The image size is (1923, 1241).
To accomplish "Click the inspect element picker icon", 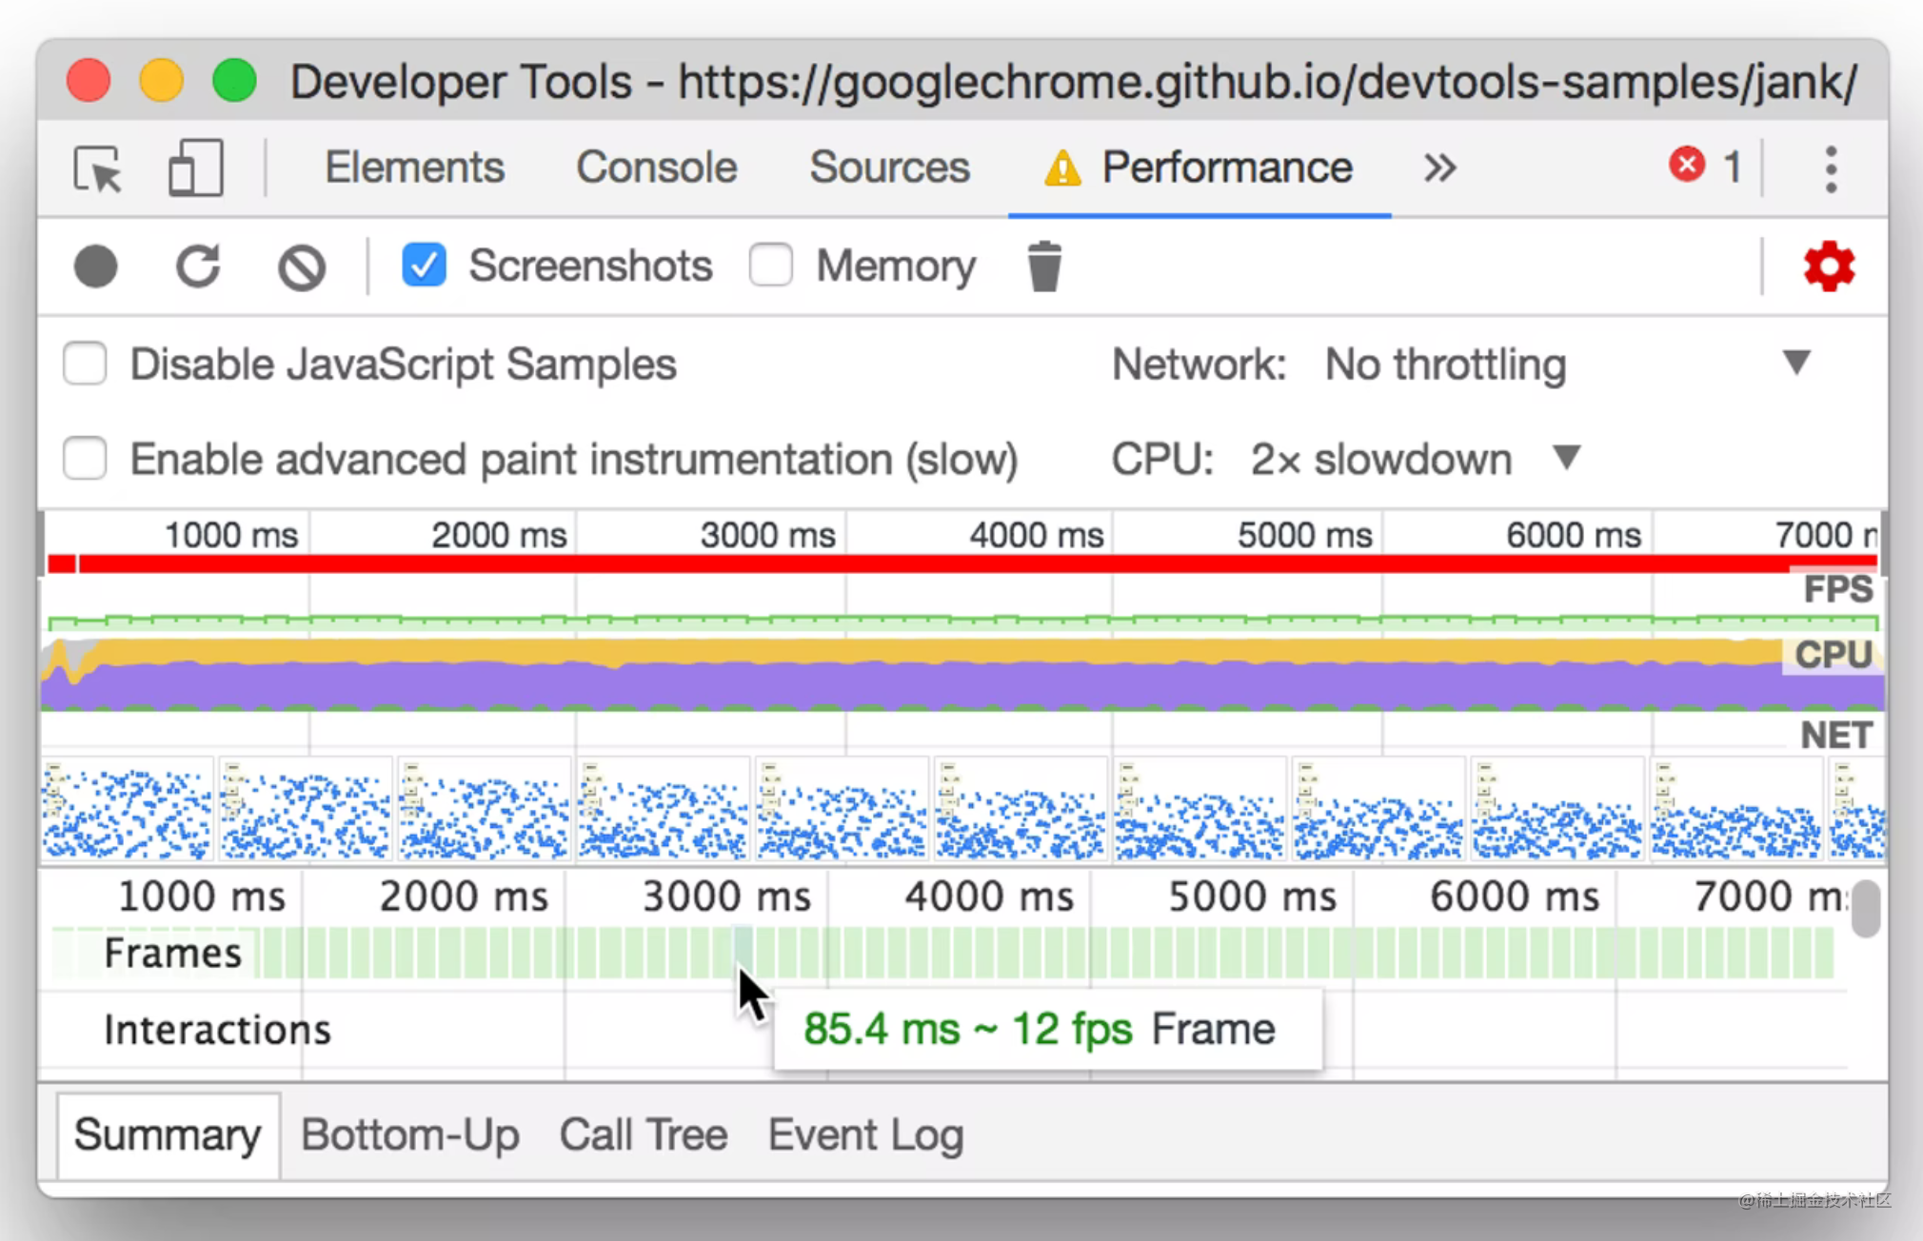I will click(x=98, y=169).
